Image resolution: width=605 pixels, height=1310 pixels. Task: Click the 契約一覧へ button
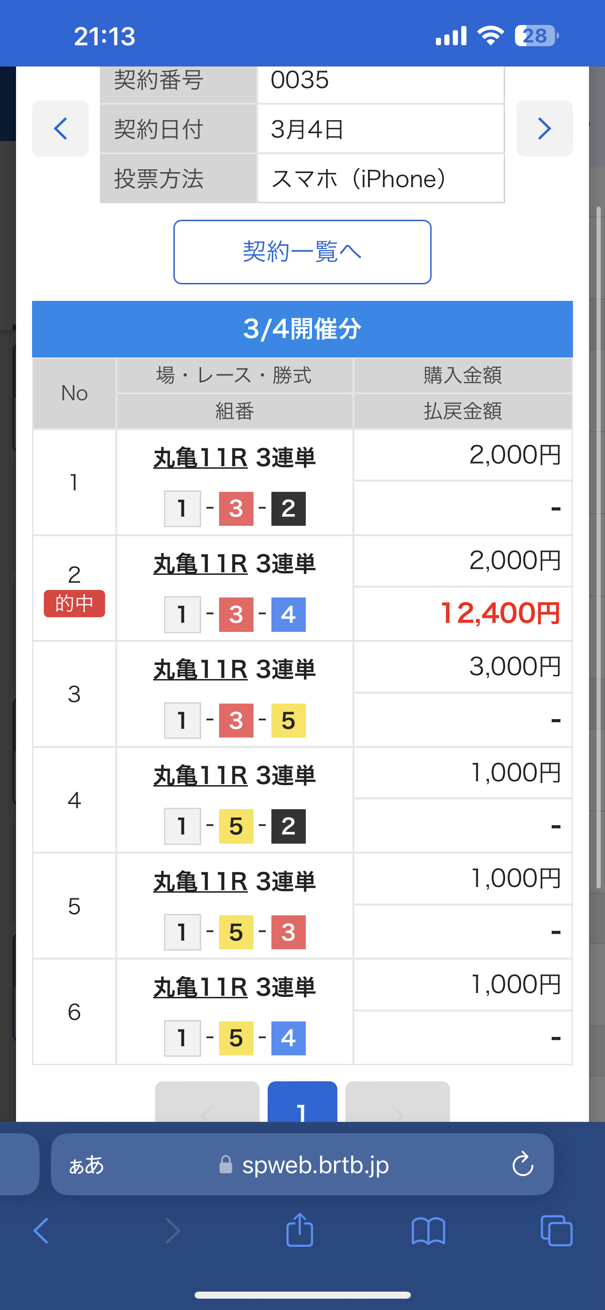pyautogui.click(x=302, y=252)
